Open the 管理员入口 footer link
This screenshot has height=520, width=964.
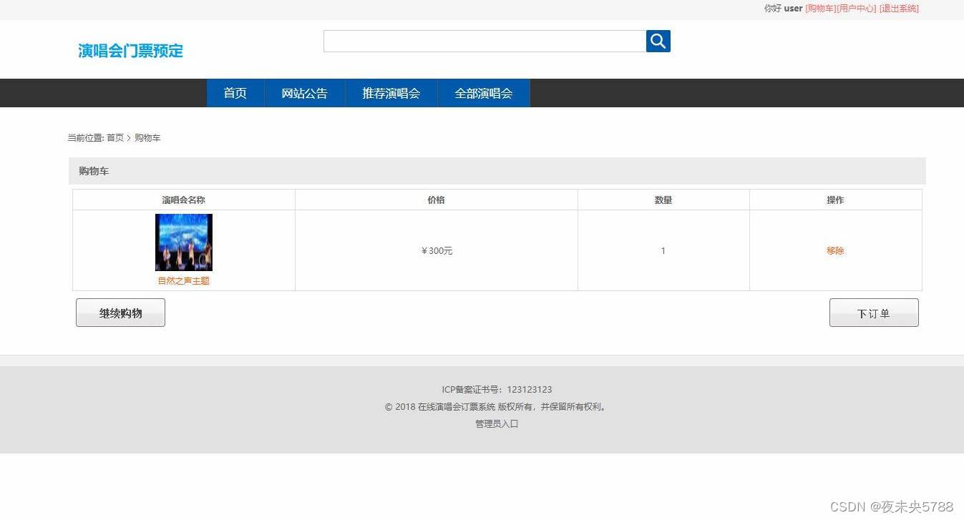(497, 424)
